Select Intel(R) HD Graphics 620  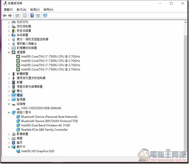[38, 151]
